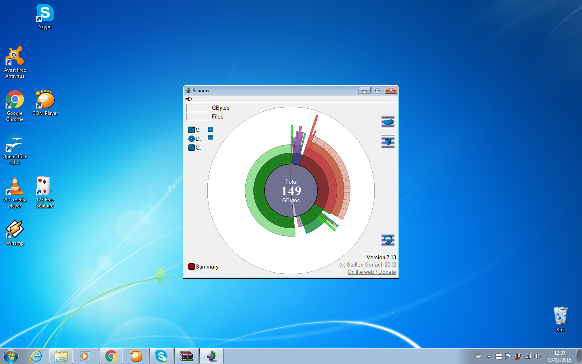Click the GBytes value field
Screen dimensions: 582x364
pos(198,108)
